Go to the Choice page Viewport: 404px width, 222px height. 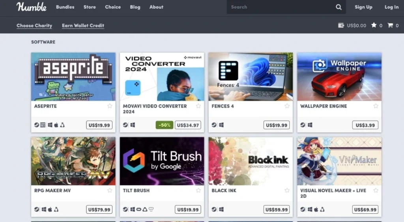[x=113, y=7]
